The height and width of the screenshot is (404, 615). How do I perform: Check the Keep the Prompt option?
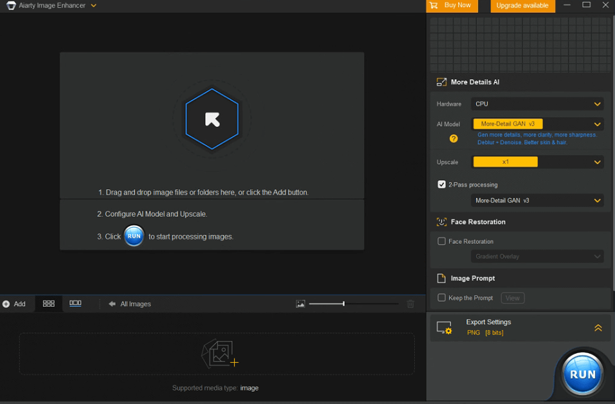pyautogui.click(x=441, y=298)
